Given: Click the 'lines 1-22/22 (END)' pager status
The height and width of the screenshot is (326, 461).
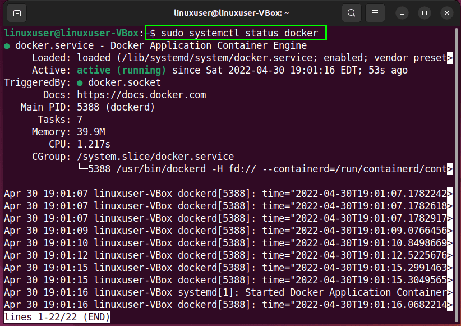Looking at the screenshot, I should (x=57, y=317).
